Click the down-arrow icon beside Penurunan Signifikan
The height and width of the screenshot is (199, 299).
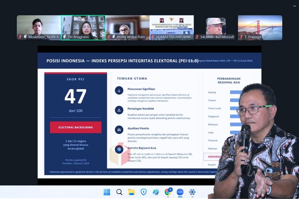(119, 90)
